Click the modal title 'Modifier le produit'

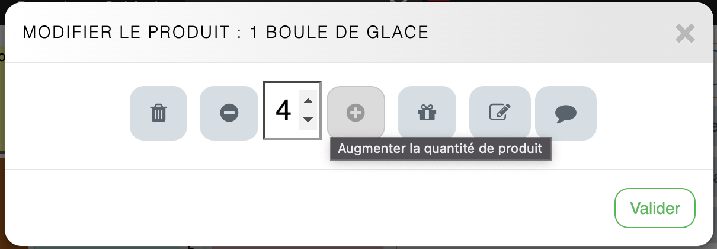click(225, 33)
